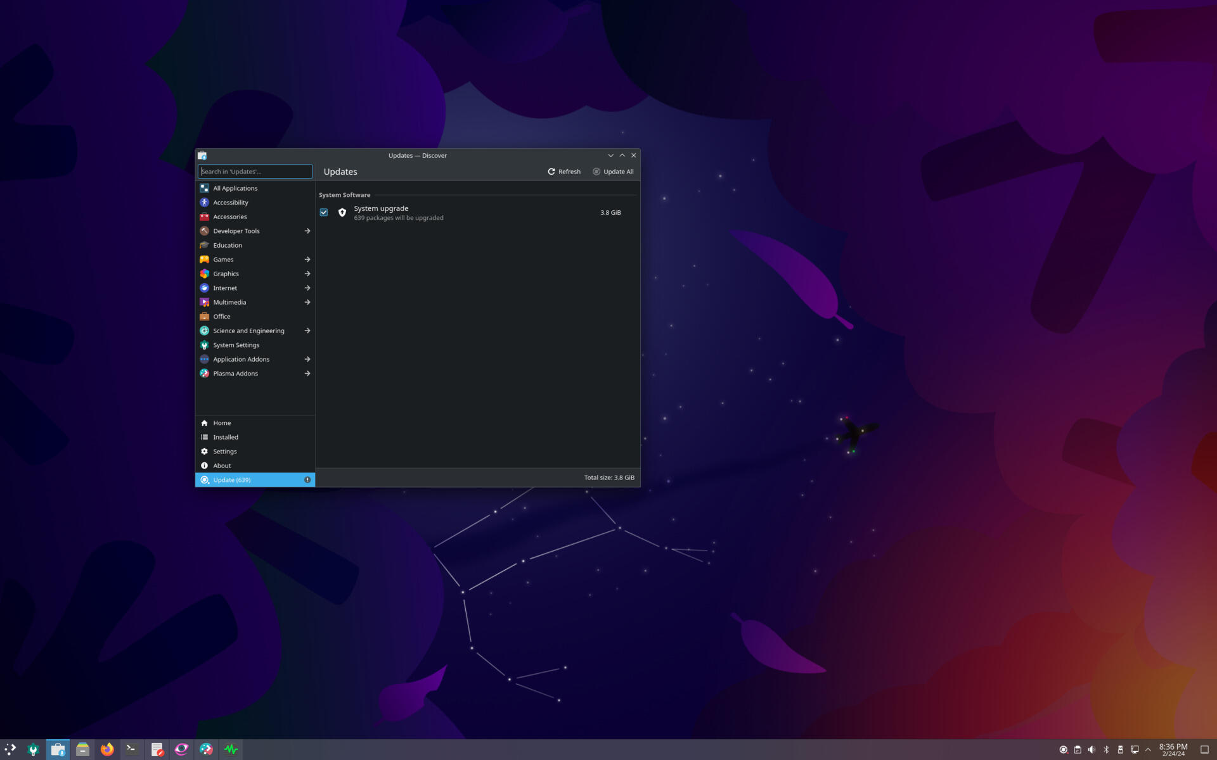Screen dimensions: 1217x760
Task: Click the Graphics category icon
Action: pyautogui.click(x=204, y=274)
